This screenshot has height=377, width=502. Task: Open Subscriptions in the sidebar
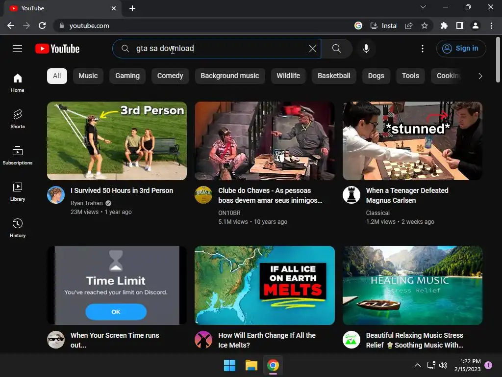[x=18, y=156]
